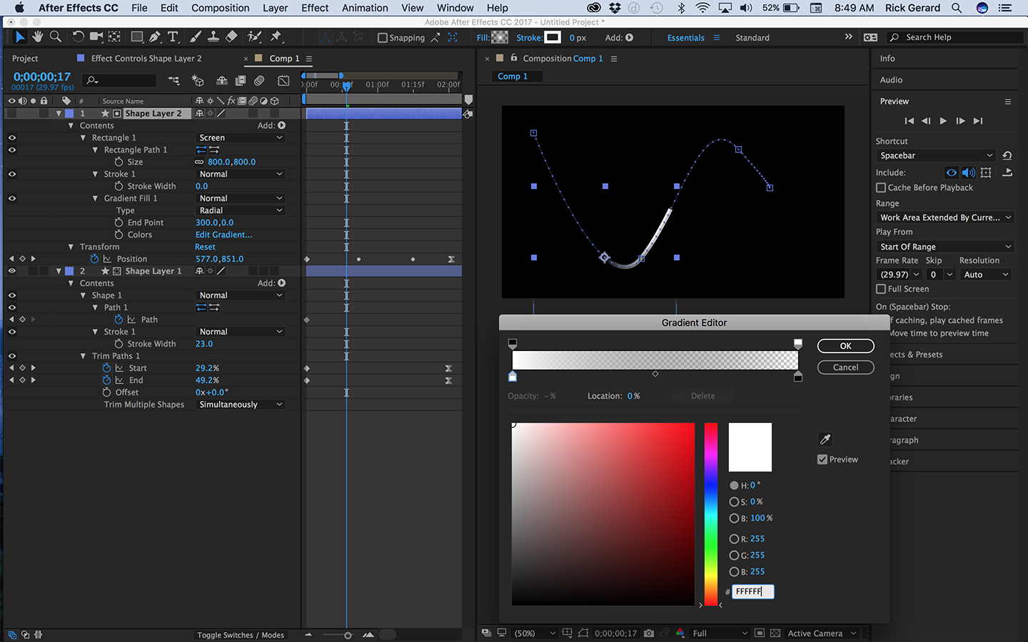Select the Zoom magnifier tool

(55, 37)
